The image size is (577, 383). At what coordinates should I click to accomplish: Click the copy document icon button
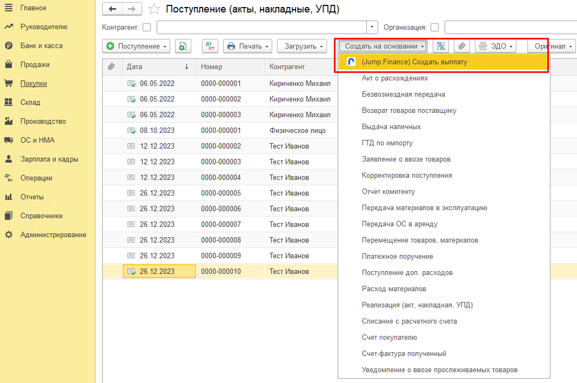[x=183, y=47]
